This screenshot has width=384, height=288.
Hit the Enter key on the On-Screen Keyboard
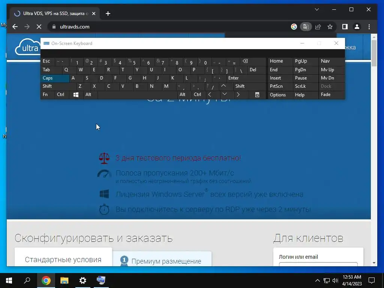pyautogui.click(x=246, y=78)
